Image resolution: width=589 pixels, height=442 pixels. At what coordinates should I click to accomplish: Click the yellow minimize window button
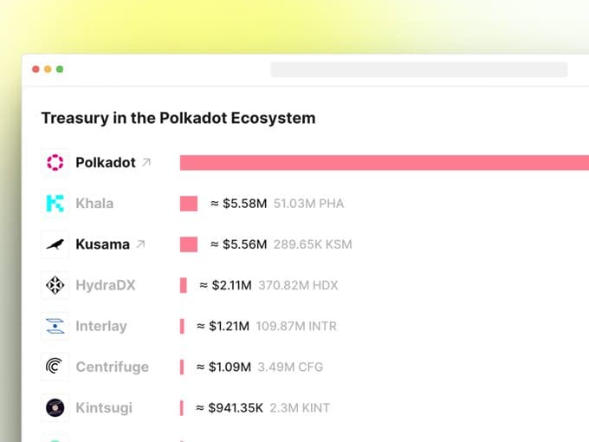point(48,69)
